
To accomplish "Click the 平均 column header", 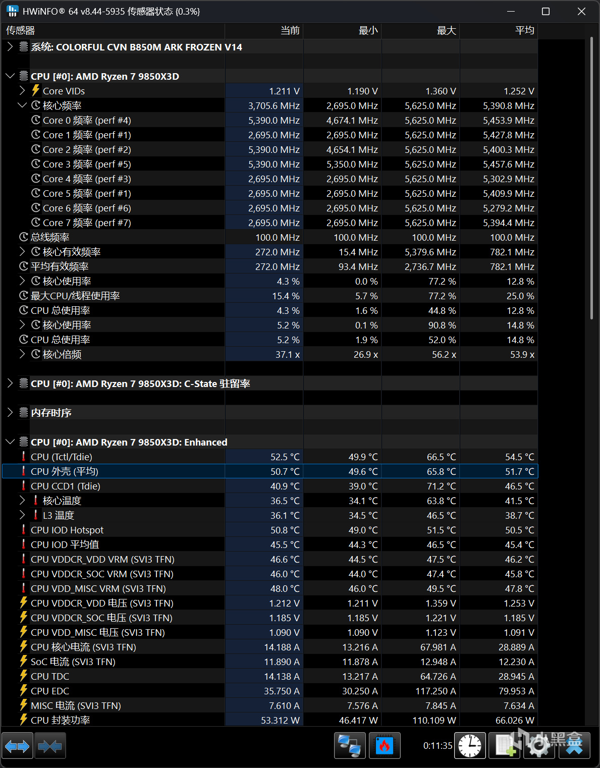I will (x=499, y=31).
